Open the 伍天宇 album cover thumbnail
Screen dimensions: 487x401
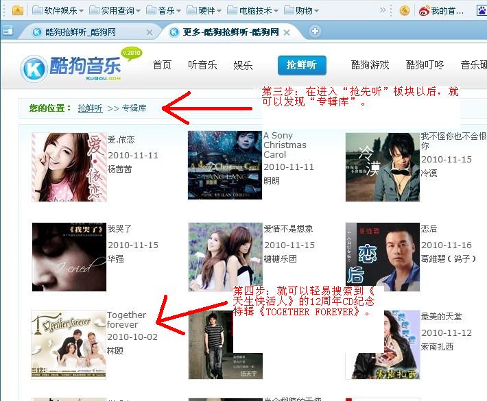click(x=226, y=345)
